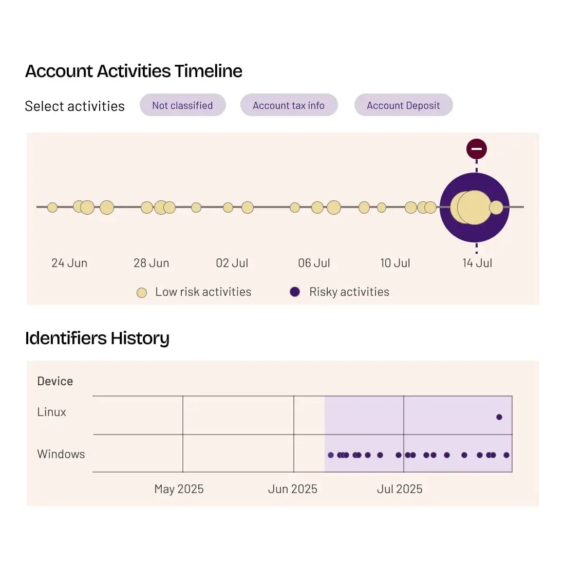The image size is (565, 565).
Task: Select the Linux device activity dot
Action: click(x=499, y=417)
